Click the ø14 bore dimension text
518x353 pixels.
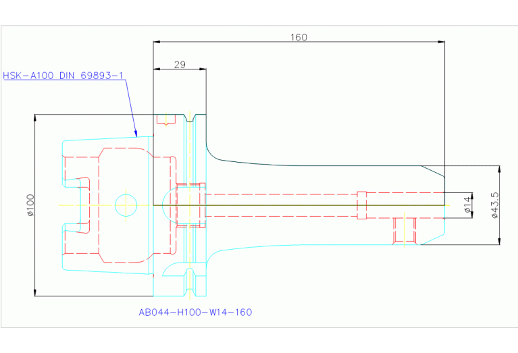click(x=467, y=205)
